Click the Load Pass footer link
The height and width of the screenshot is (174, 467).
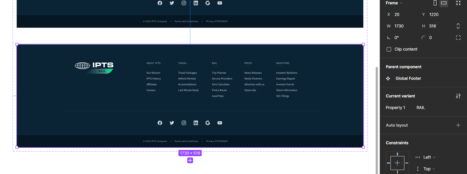point(218,96)
